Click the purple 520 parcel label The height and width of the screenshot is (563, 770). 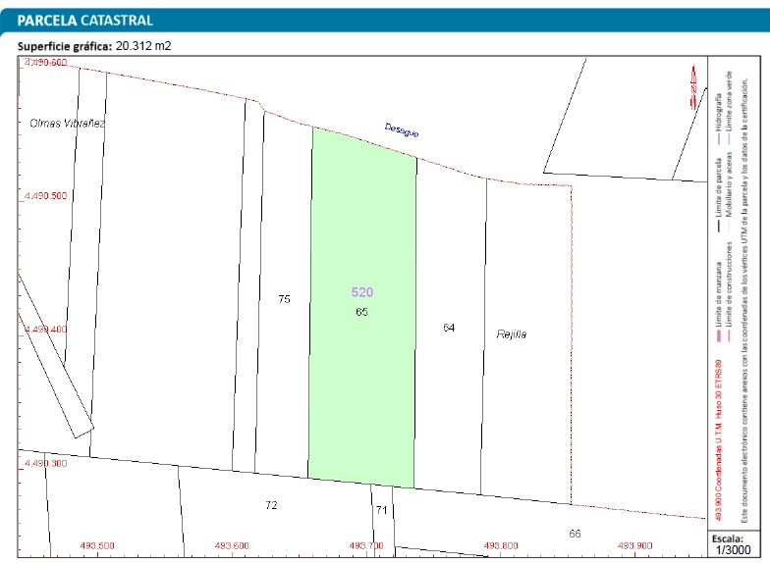coord(362,292)
